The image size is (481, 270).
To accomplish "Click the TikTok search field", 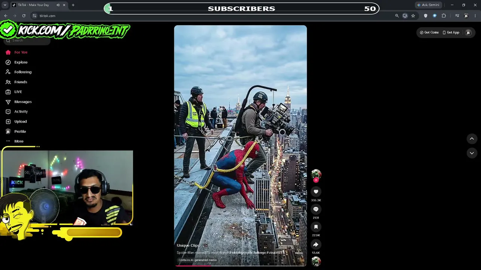I will click(x=27, y=40).
